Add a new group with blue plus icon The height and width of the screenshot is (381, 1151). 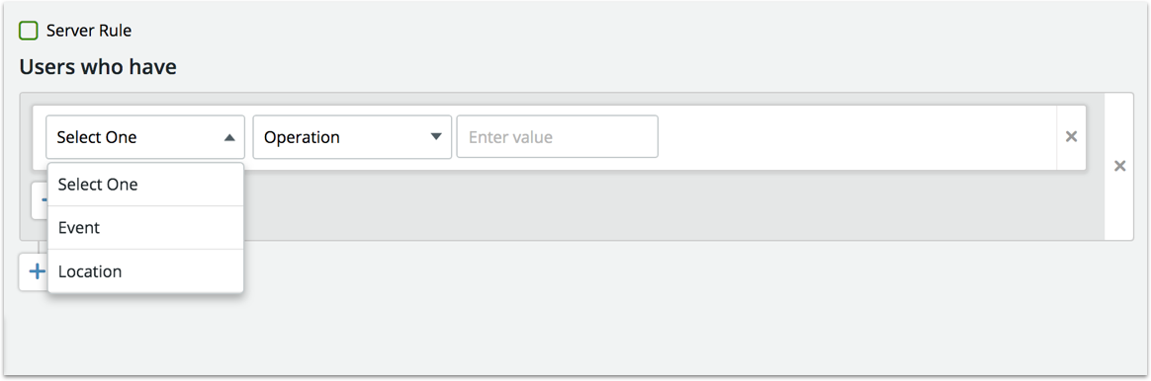point(36,271)
